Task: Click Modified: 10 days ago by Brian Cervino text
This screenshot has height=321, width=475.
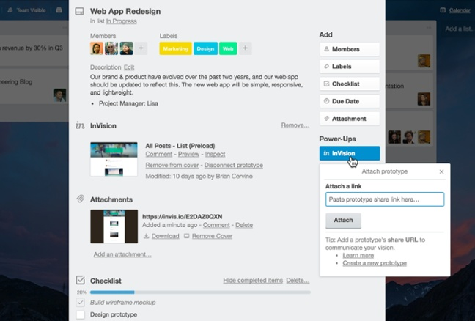Action: click(199, 176)
